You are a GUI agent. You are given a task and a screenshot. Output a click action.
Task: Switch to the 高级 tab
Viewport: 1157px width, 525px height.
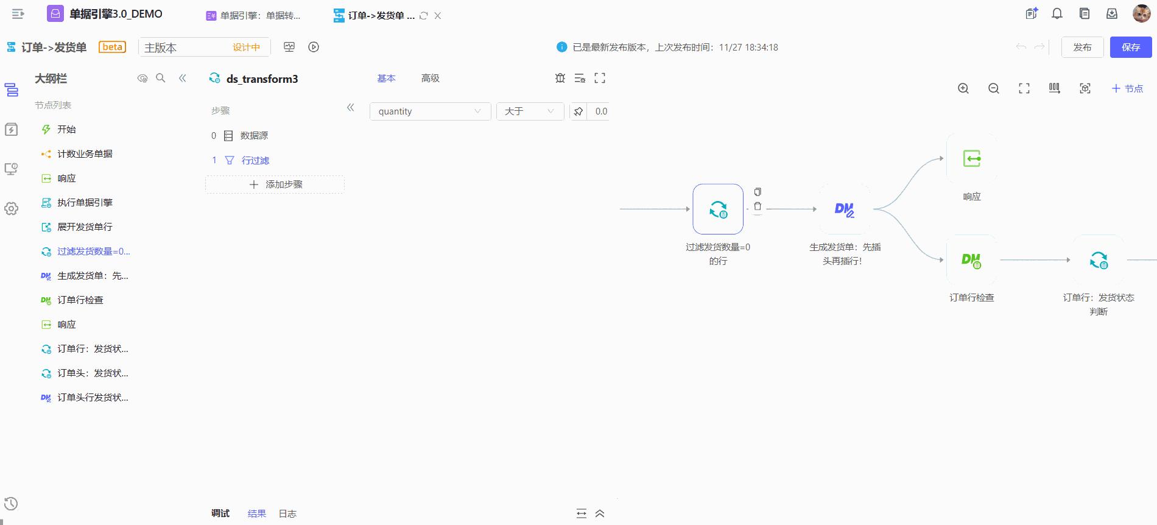pos(430,78)
